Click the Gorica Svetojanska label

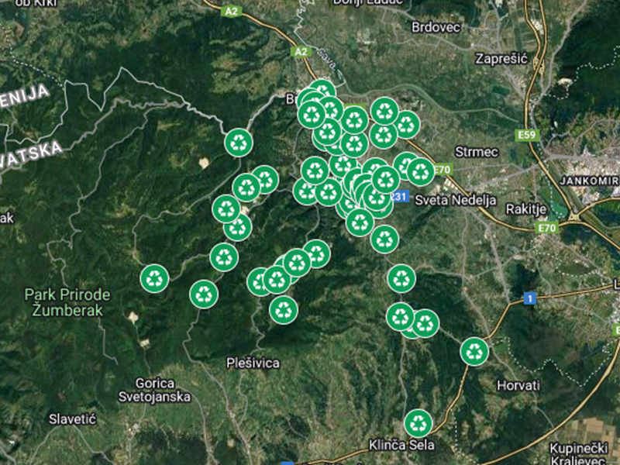click(x=163, y=390)
